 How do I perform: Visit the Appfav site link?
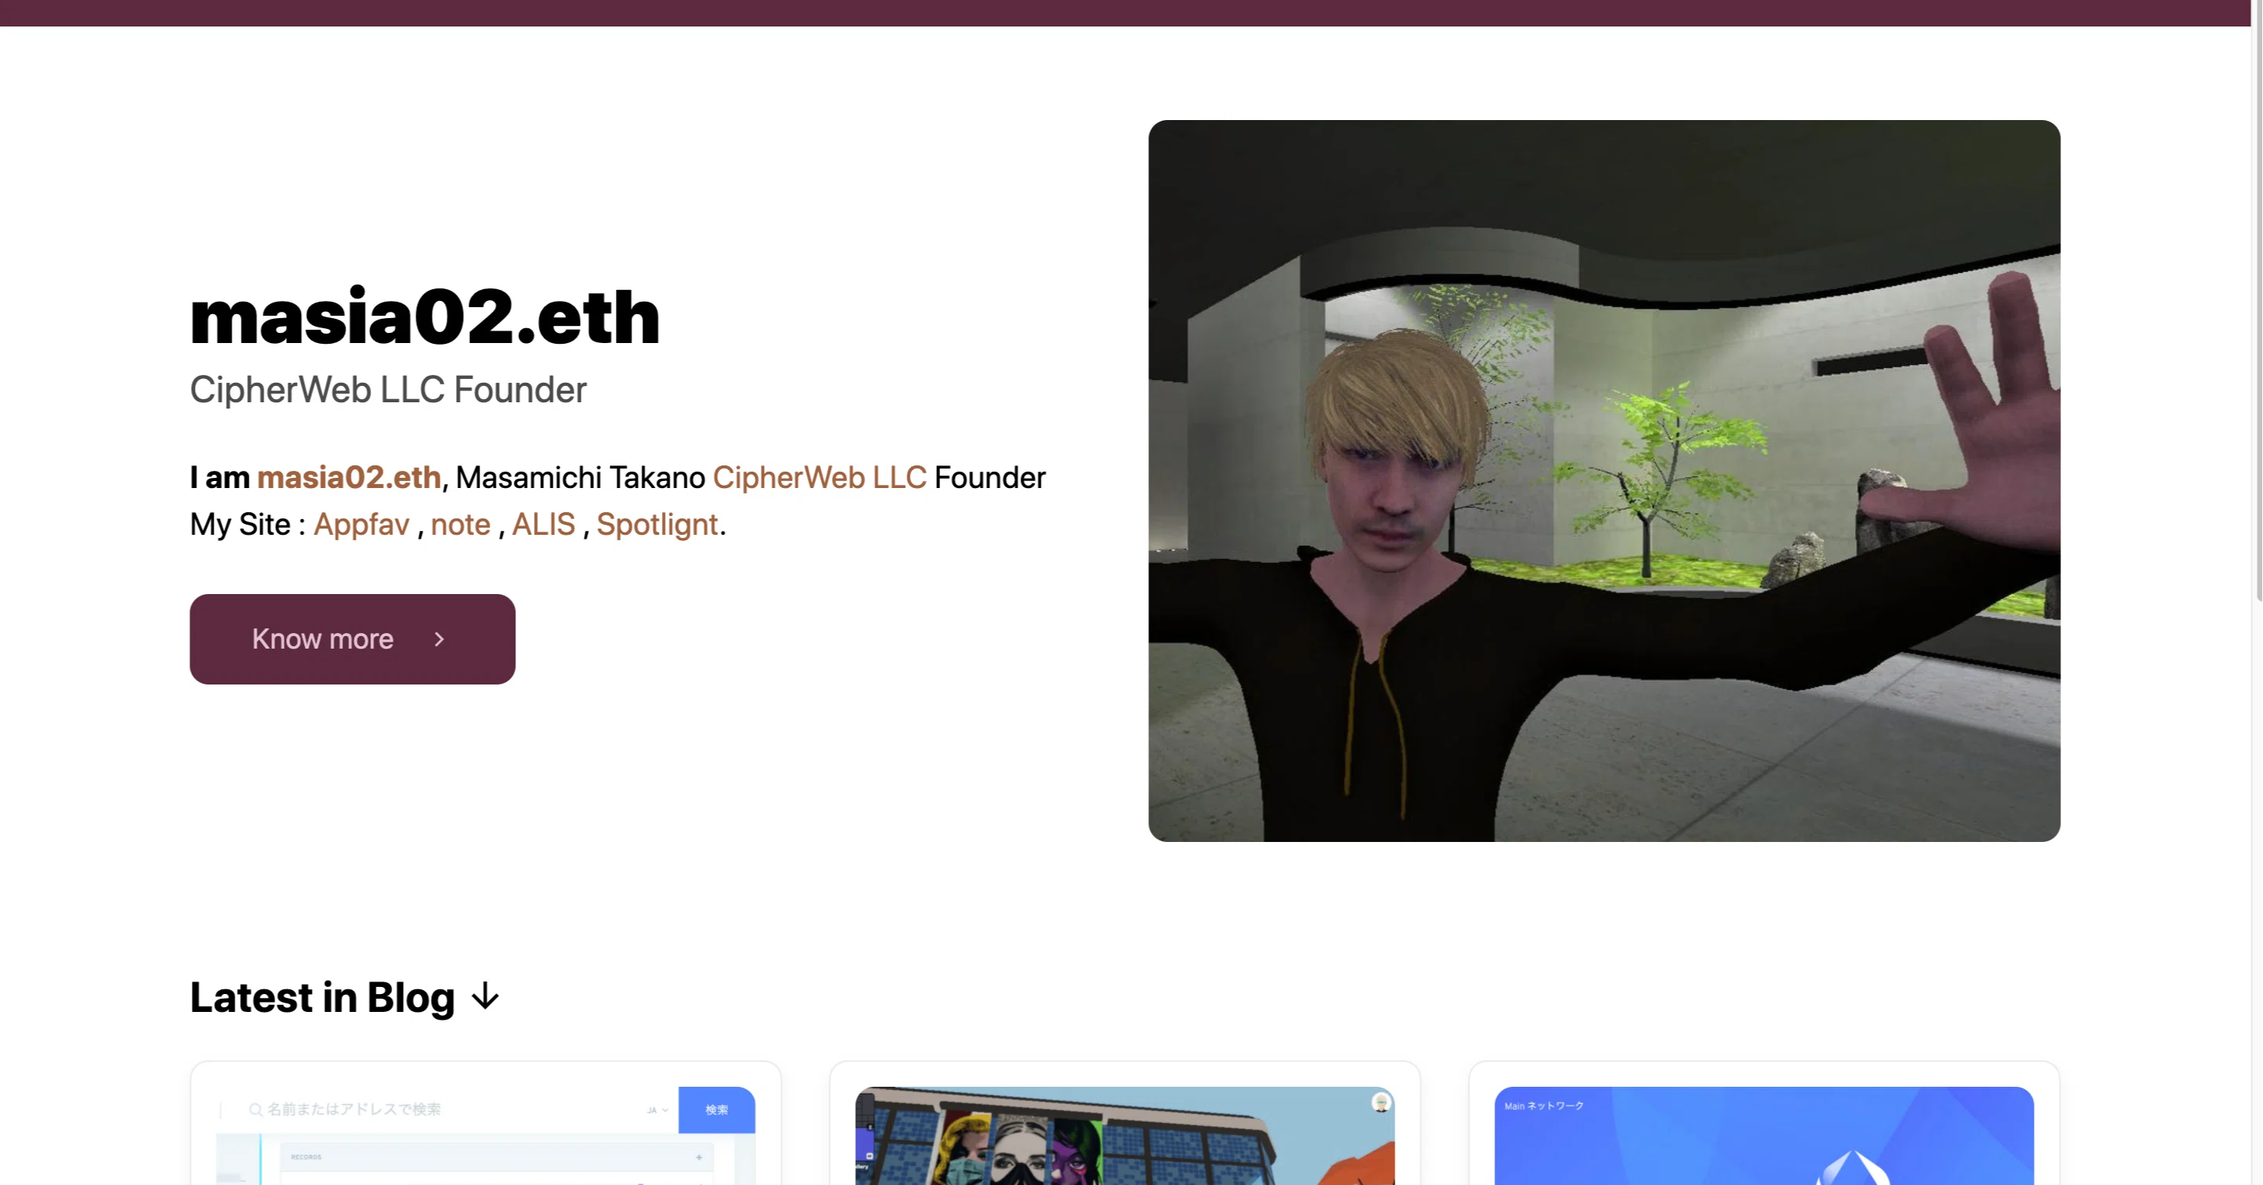point(361,524)
